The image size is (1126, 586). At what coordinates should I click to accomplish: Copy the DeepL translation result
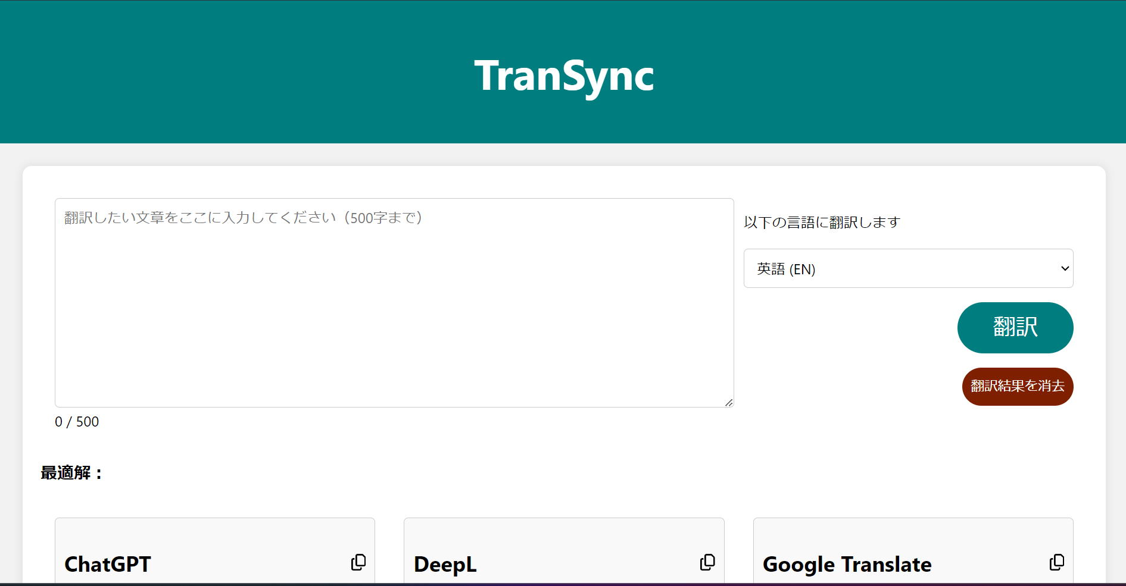707,562
